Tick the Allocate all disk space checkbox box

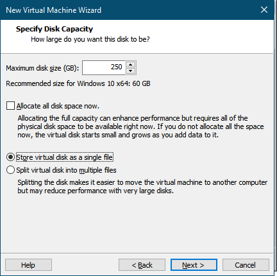tap(10, 106)
